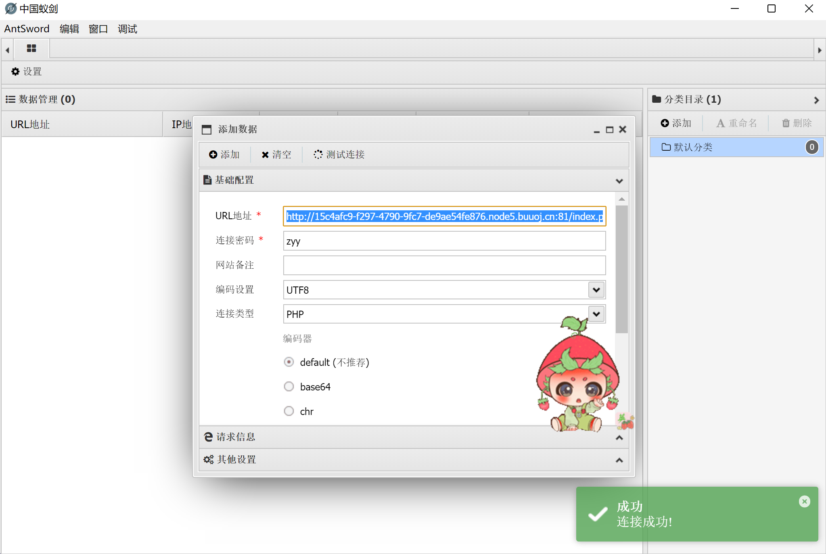The width and height of the screenshot is (826, 554).
Task: Click the left arrow in the tab strip
Action: point(7,49)
